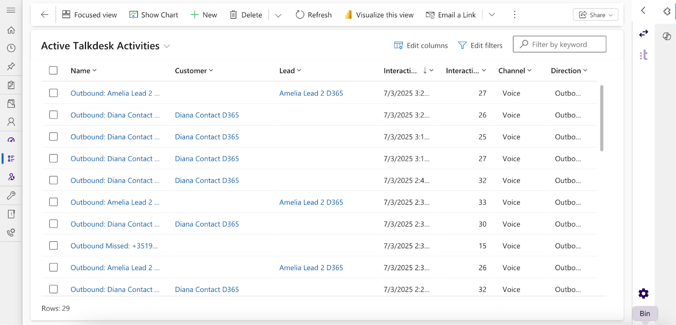This screenshot has height=325, width=676.
Task: Check the row with Amelia Lead interaction 33
Action: [53, 202]
